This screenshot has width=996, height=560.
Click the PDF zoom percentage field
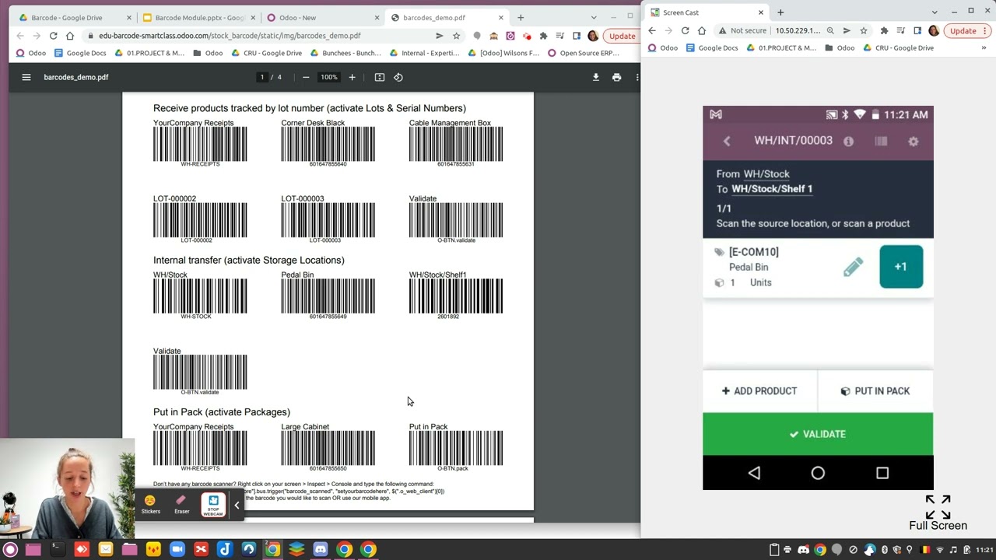click(328, 77)
